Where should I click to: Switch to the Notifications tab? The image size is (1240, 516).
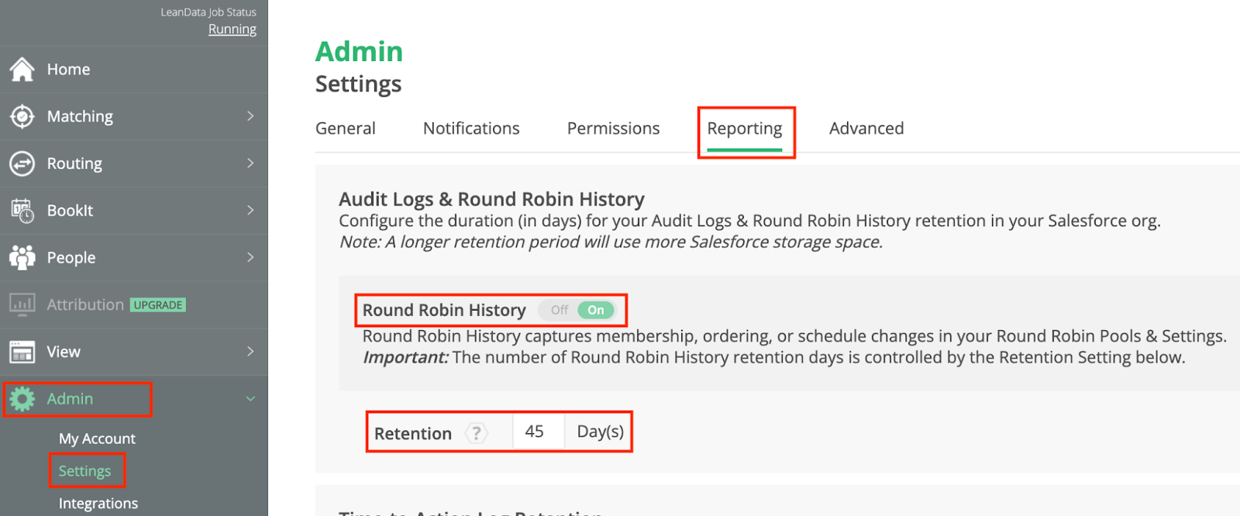[471, 129]
